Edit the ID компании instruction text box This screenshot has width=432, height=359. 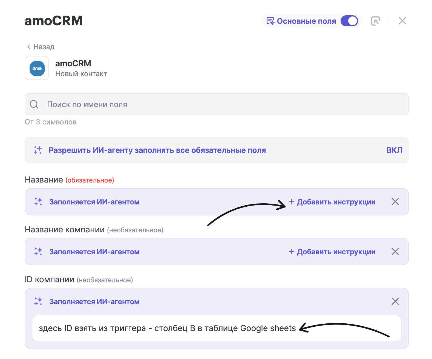(x=217, y=328)
